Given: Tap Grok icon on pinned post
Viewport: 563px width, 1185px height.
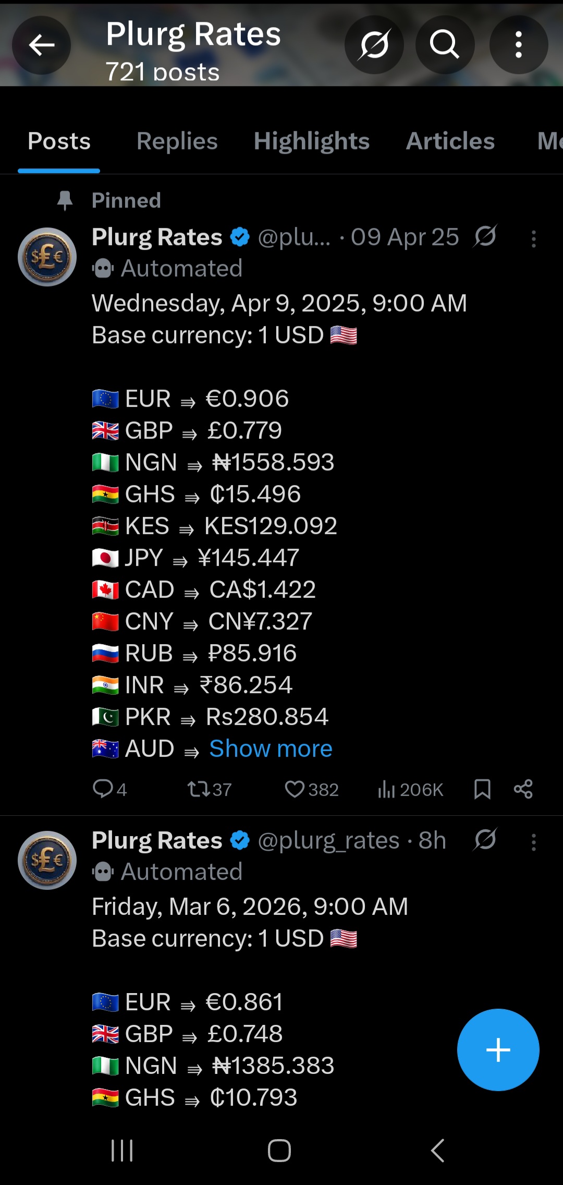Looking at the screenshot, I should (x=485, y=237).
